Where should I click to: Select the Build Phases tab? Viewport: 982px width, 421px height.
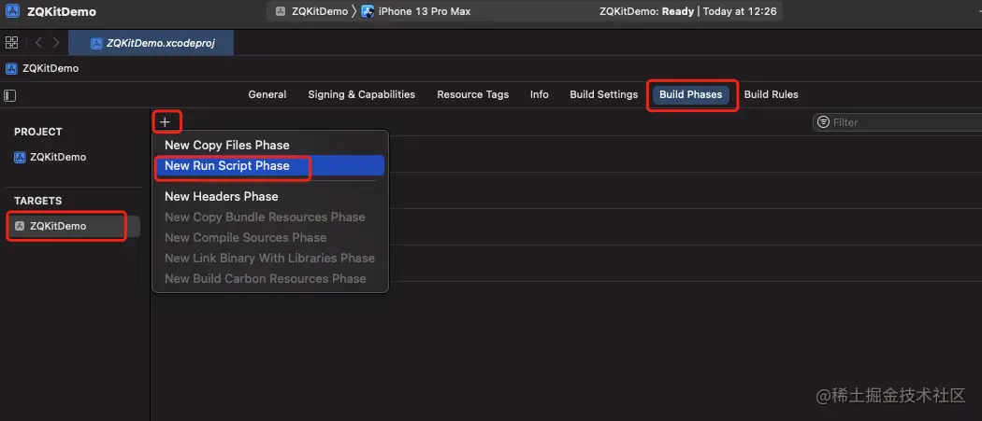pyautogui.click(x=691, y=95)
